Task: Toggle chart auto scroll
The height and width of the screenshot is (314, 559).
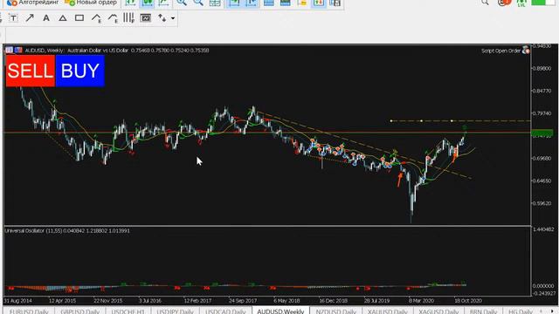Action: click(x=234, y=3)
